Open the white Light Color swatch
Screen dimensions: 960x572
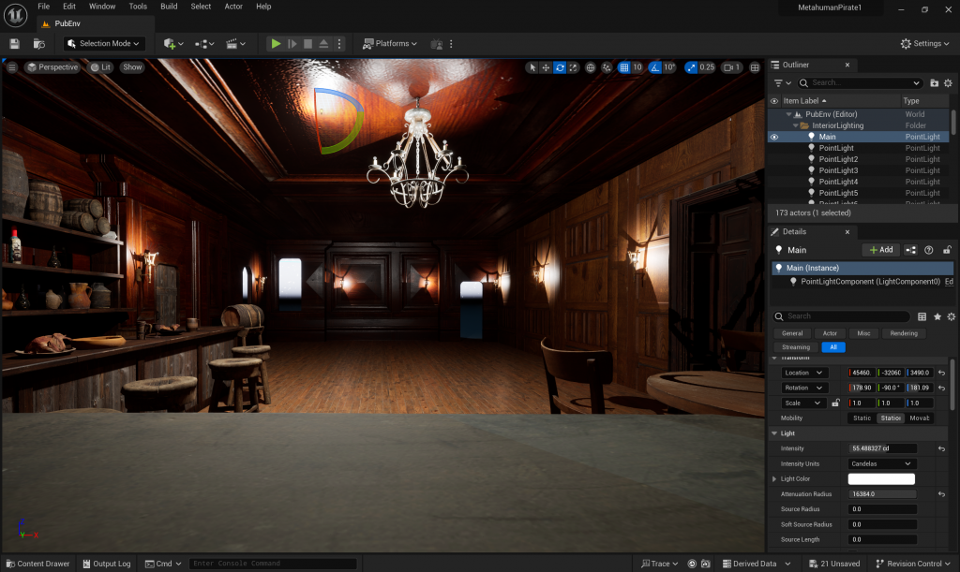pyautogui.click(x=881, y=479)
